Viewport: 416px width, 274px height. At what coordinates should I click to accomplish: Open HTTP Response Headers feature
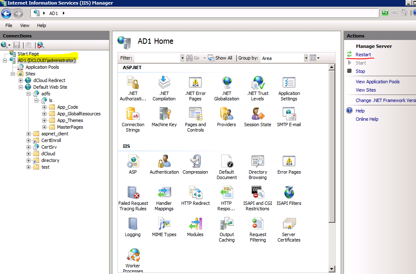tap(227, 198)
